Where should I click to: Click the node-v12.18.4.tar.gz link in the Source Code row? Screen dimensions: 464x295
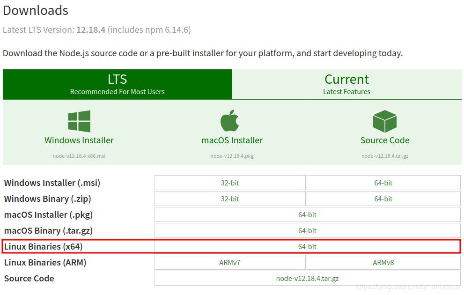coord(308,279)
